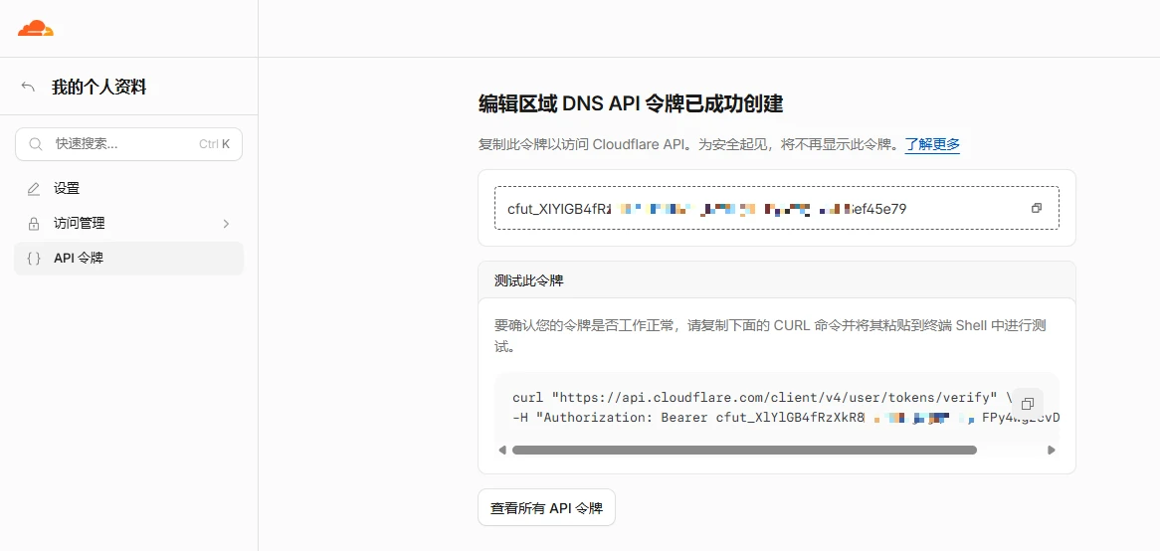1160x551 pixels.
Task: Click the curl command code line
Action: click(x=762, y=397)
